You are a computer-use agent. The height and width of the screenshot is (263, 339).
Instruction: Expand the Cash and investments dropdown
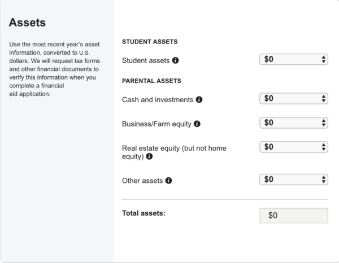[x=294, y=99]
